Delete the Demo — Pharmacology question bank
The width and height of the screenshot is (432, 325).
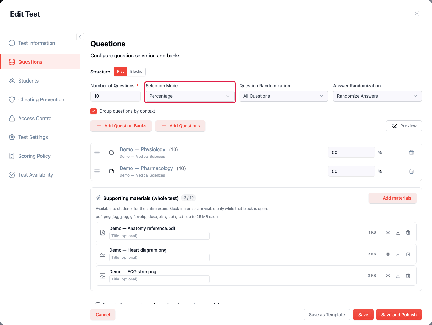pos(412,171)
